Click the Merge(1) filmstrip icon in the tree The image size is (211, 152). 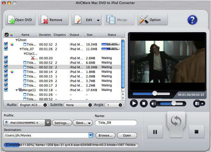click(20, 90)
